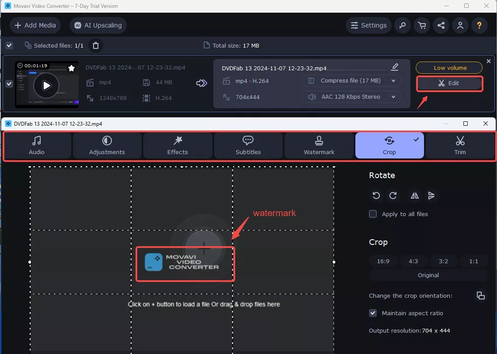
Task: Play the video thumbnail preview
Action: coord(46,86)
